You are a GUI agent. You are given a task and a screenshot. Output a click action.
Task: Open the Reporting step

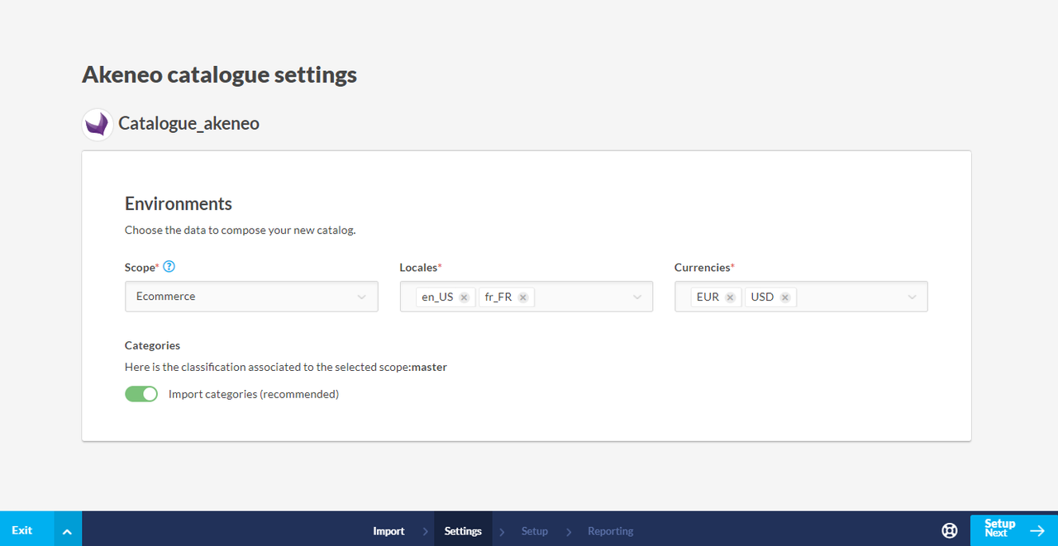point(610,531)
